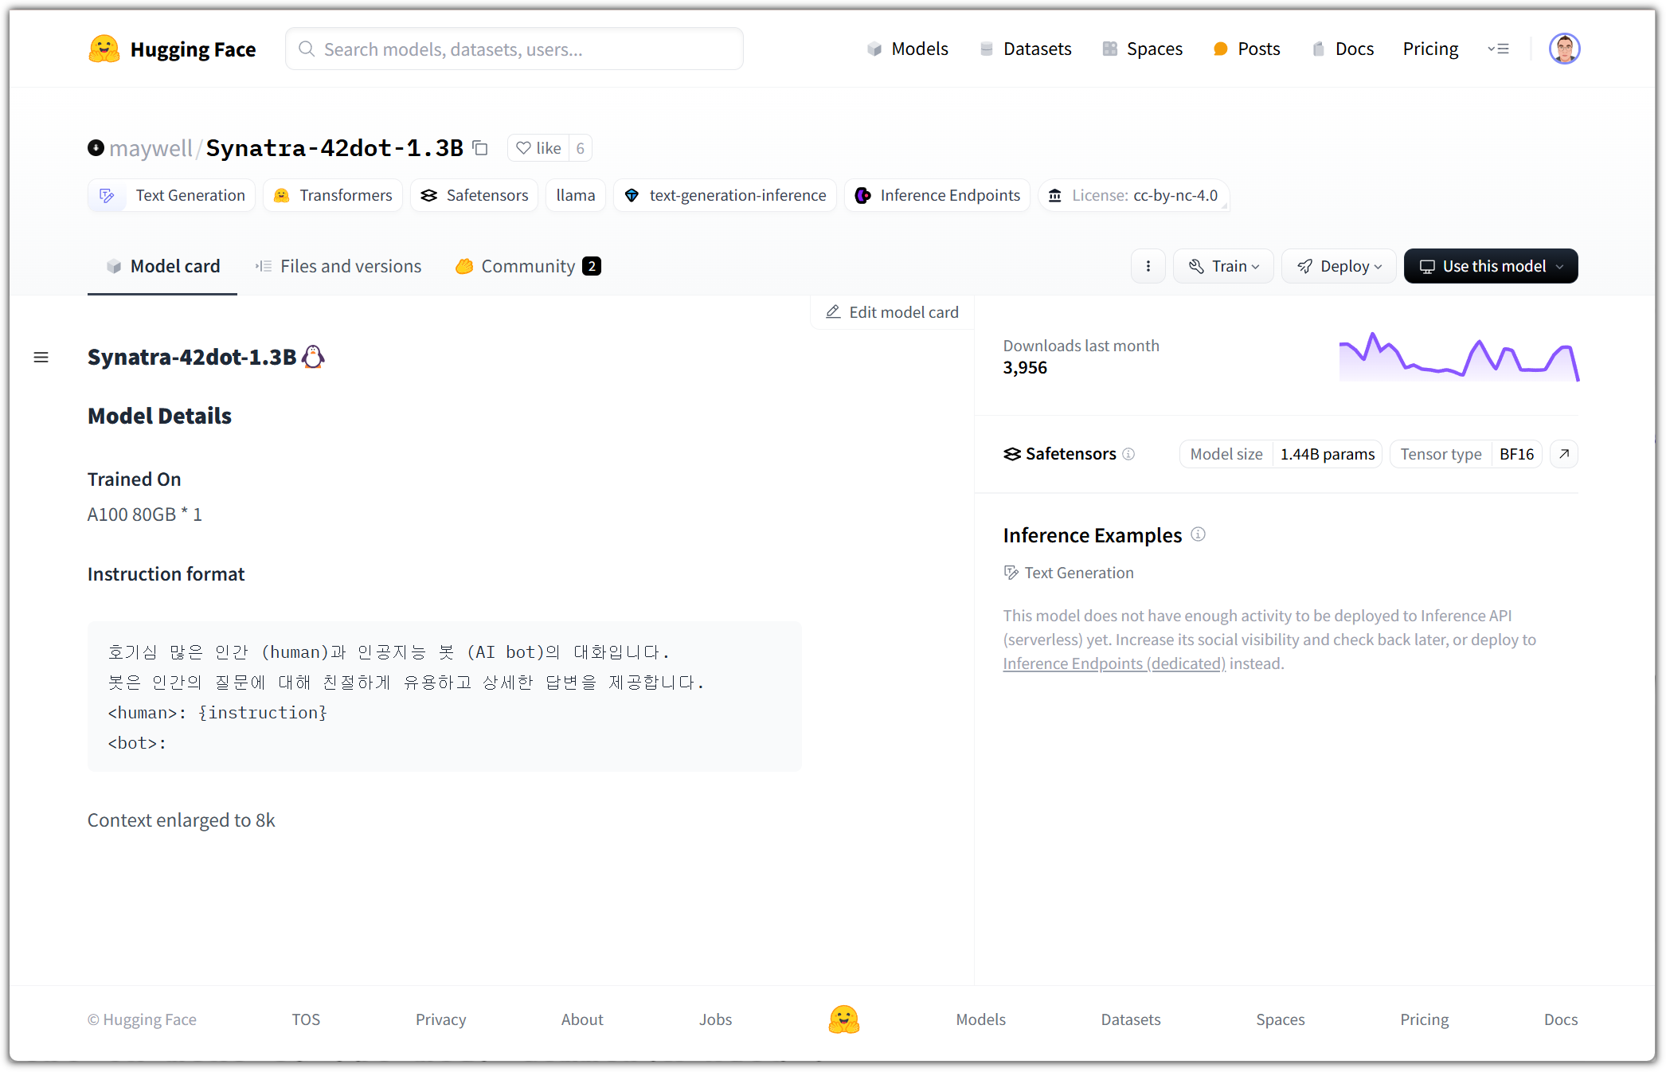Open the Use this model dropdown

click(x=1490, y=266)
